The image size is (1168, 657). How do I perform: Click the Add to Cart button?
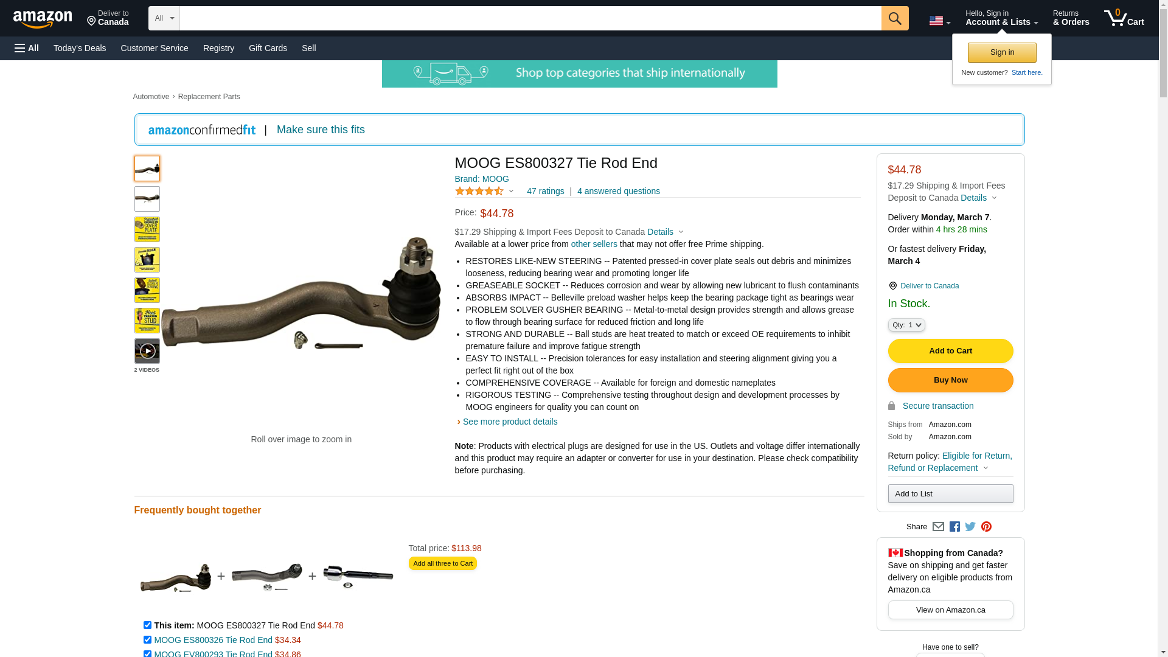point(951,351)
